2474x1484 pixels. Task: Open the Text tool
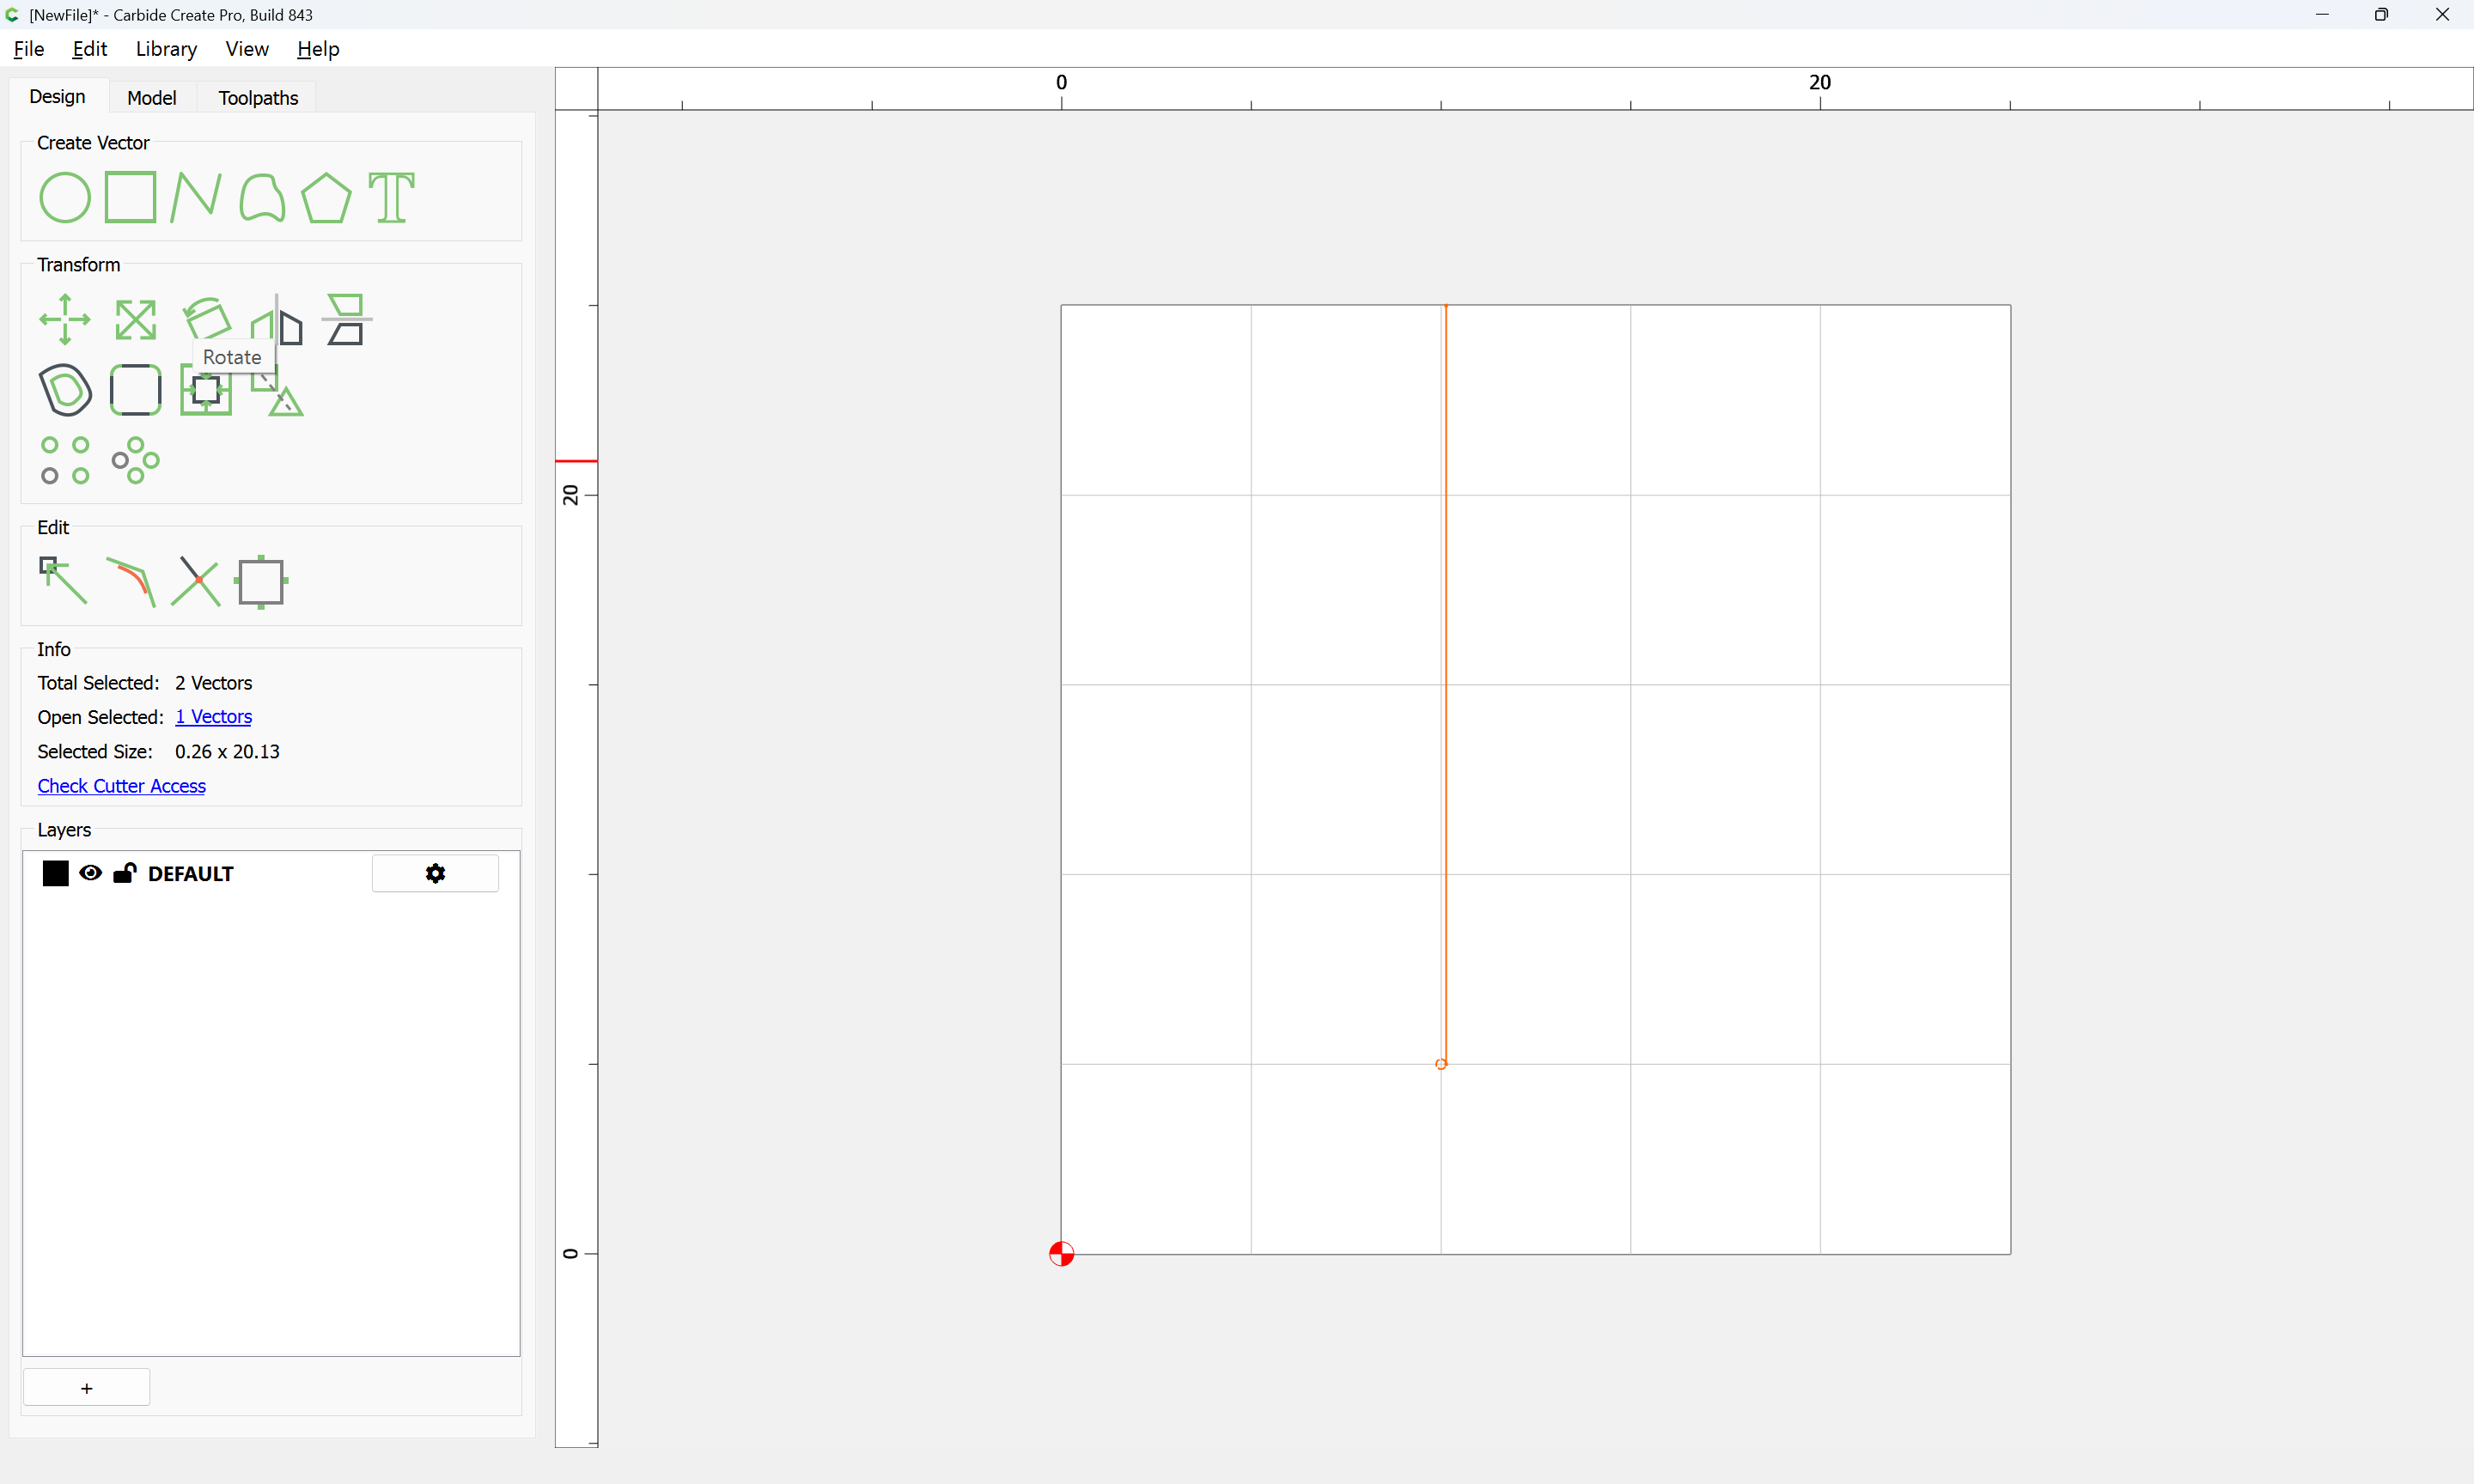(x=390, y=197)
